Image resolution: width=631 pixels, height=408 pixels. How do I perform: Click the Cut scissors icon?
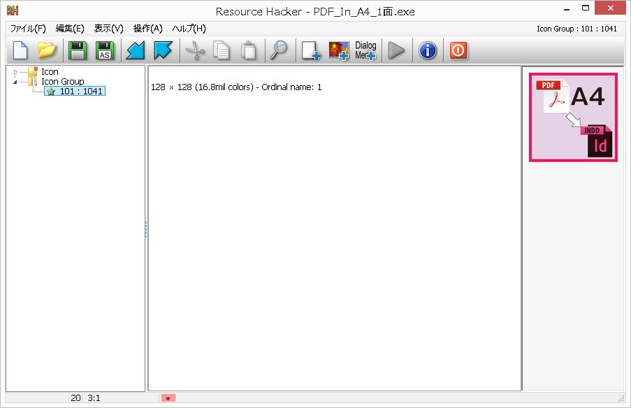tap(195, 51)
